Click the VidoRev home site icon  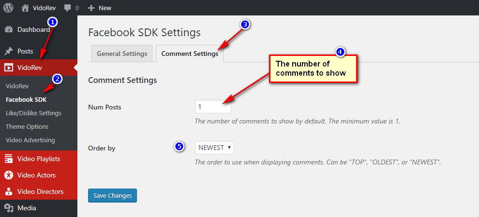(25, 8)
